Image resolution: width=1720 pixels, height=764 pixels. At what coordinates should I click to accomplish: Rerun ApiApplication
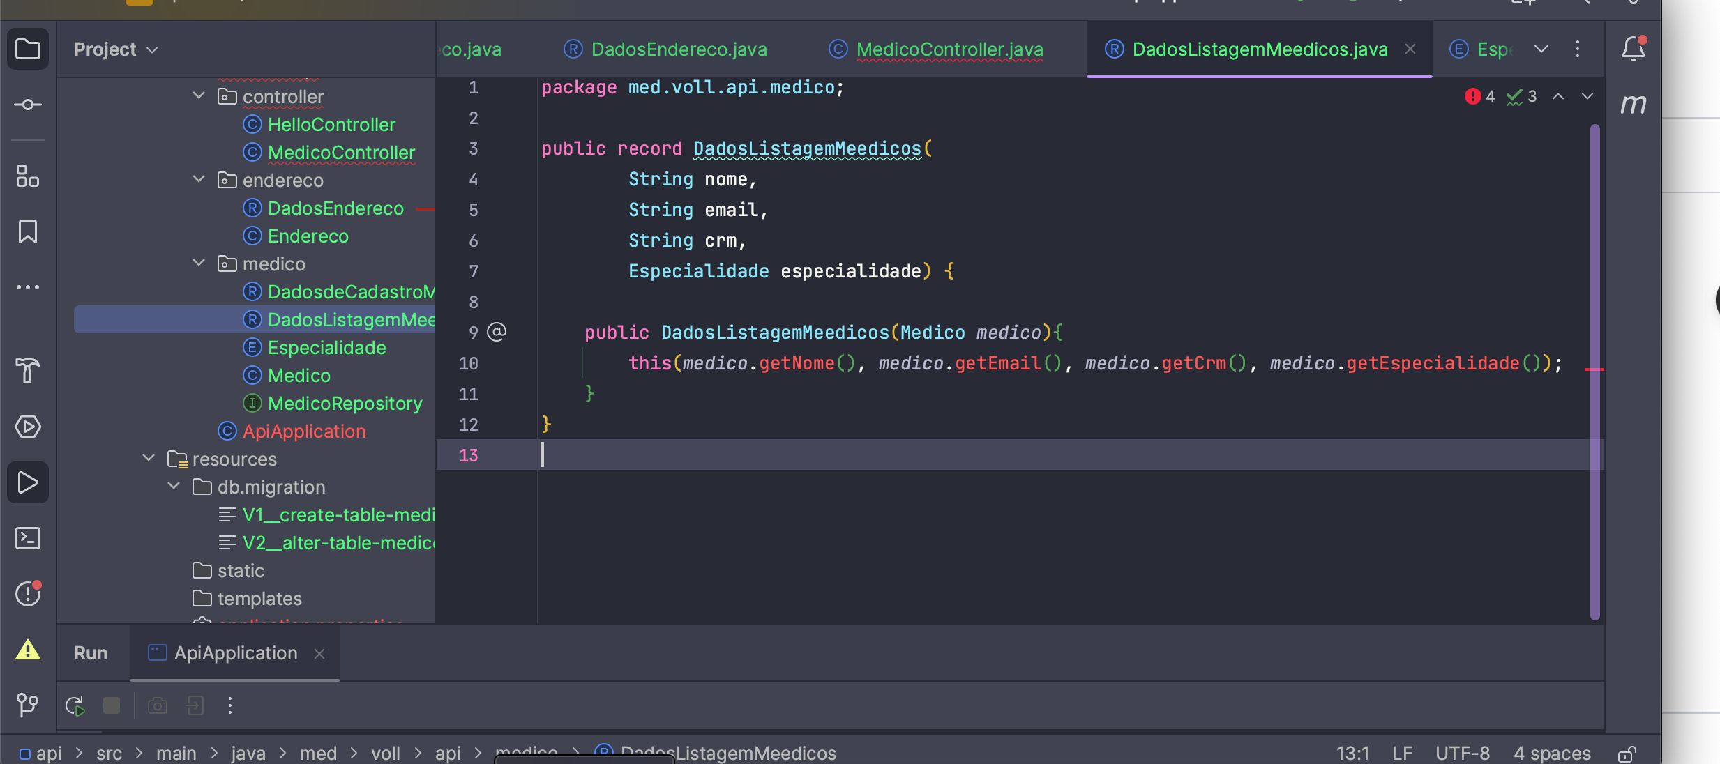coord(75,706)
